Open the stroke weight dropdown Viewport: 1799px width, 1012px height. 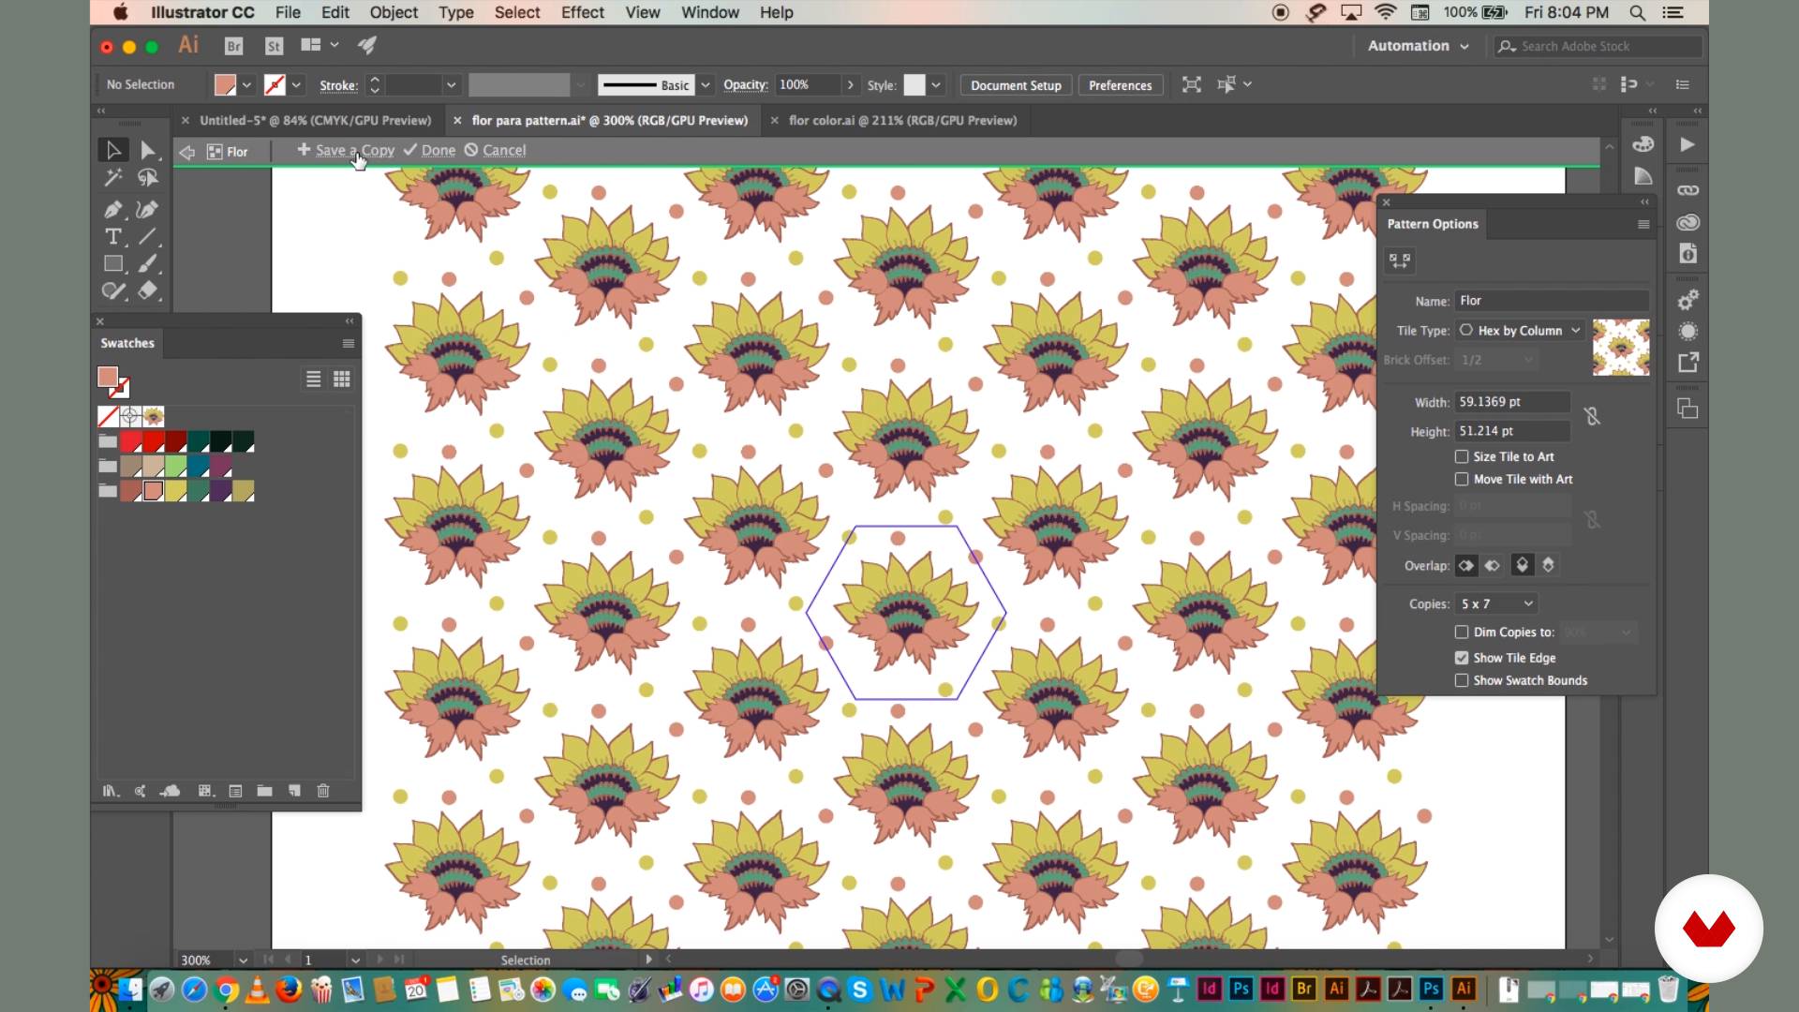pos(451,85)
